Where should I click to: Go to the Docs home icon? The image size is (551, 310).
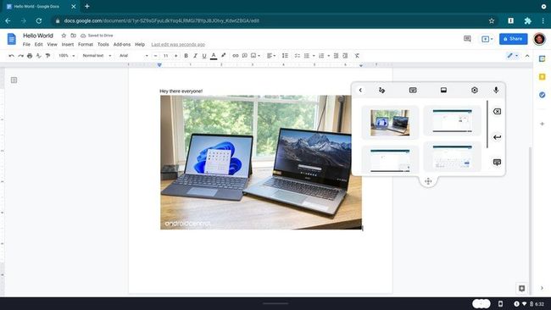(x=12, y=39)
